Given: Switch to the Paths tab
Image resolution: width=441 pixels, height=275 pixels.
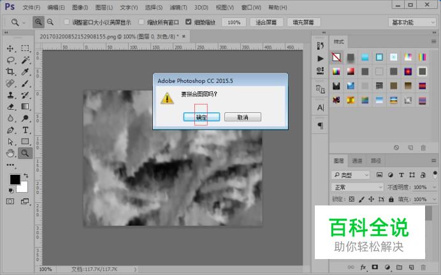Looking at the screenshot, I should pyautogui.click(x=376, y=161).
